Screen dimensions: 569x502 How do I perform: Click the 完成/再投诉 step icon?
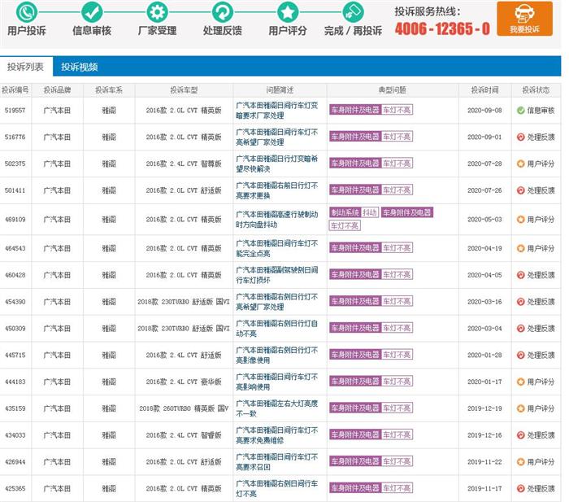click(353, 12)
